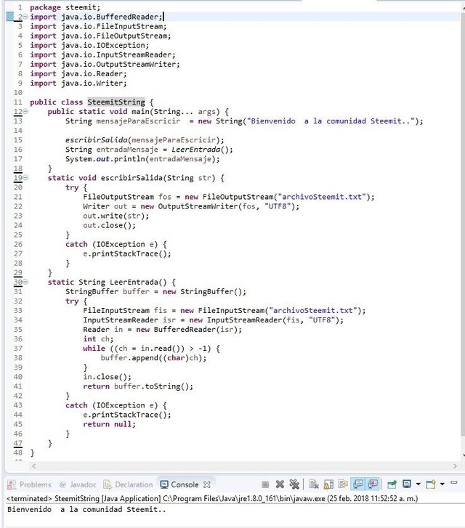Viewport: 465px width, 528px height.
Task: Toggle show console on standard error change
Action: tap(372, 484)
